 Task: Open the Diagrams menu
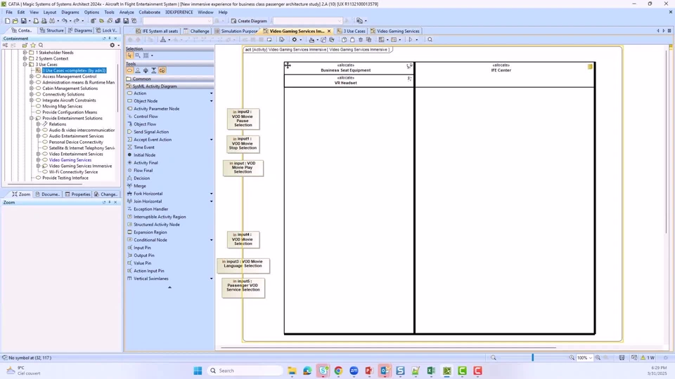click(x=70, y=12)
